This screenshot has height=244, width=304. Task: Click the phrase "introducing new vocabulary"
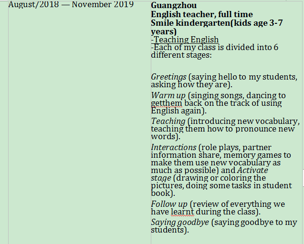point(244,121)
